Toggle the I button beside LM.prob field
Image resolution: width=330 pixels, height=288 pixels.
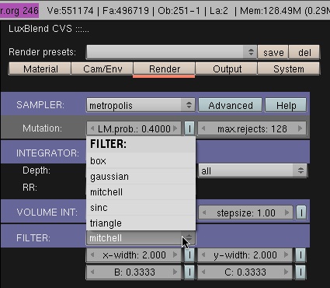click(189, 128)
